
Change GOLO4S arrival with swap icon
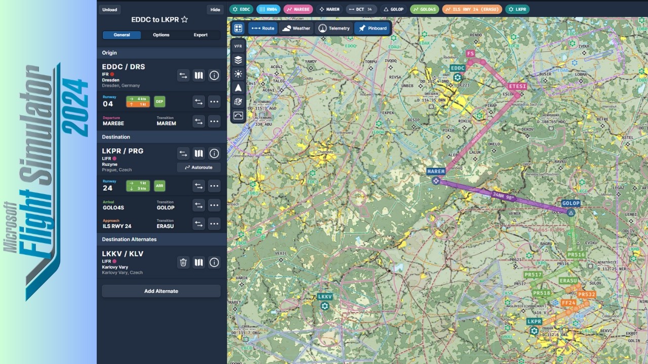click(x=199, y=205)
